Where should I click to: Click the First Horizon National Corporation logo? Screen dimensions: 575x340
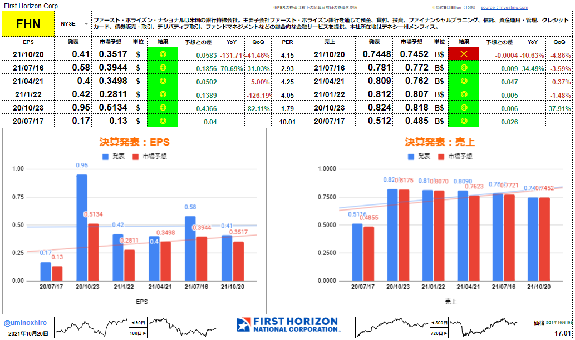pyautogui.click(x=287, y=325)
